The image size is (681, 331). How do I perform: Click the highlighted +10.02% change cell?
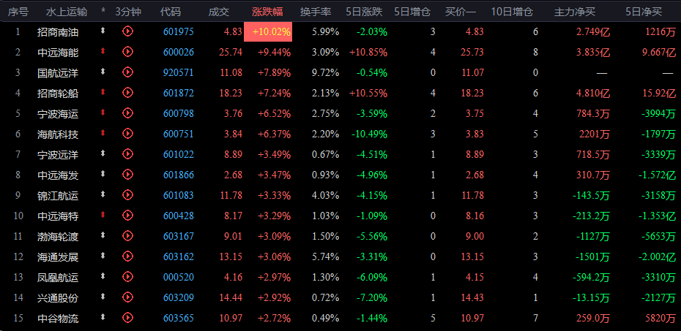[x=272, y=31]
